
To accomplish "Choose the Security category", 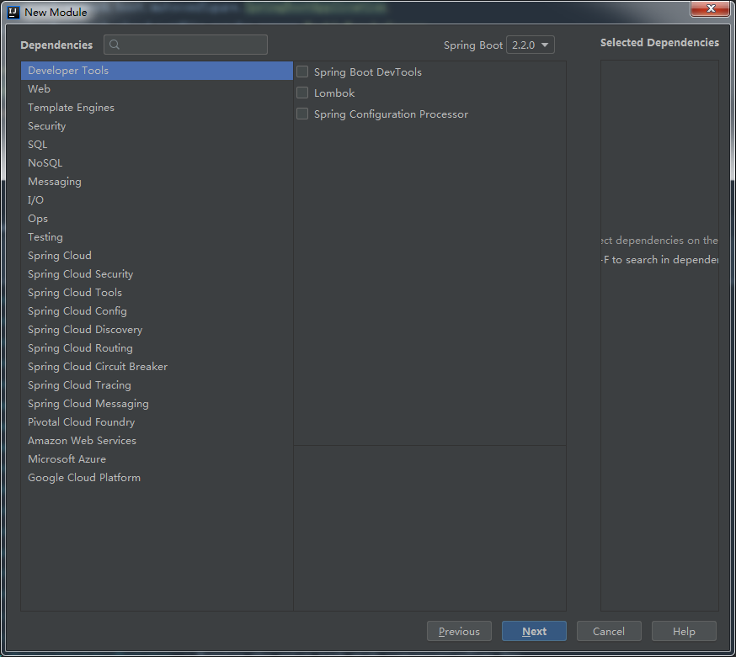I will (157, 125).
